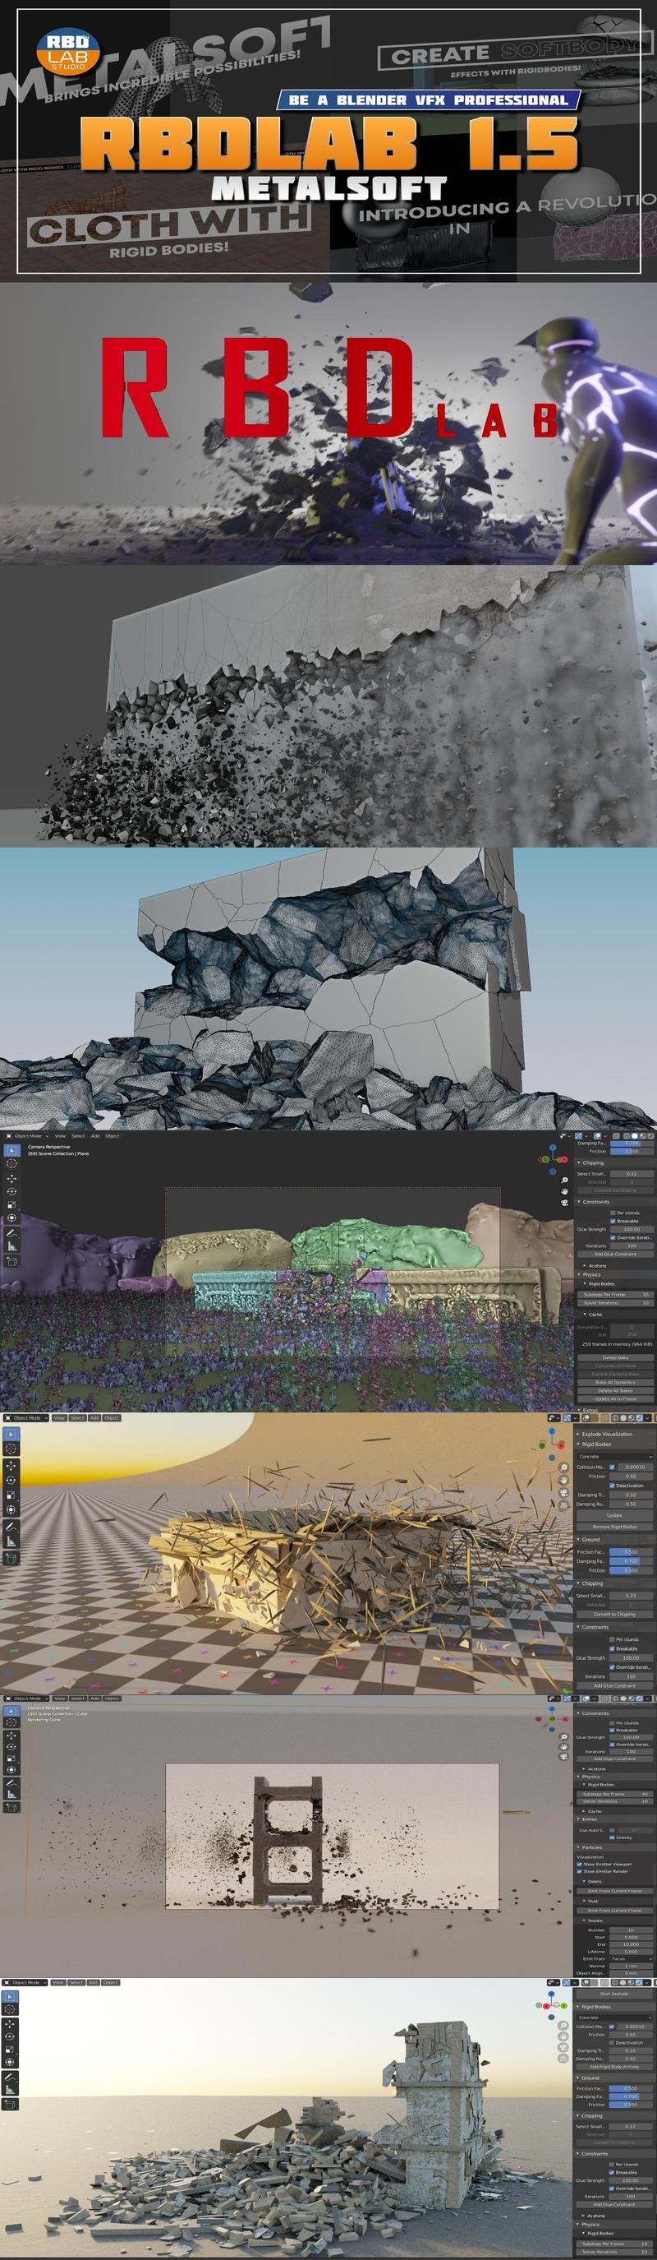Click Bake All Dynamics

click(x=615, y=1382)
